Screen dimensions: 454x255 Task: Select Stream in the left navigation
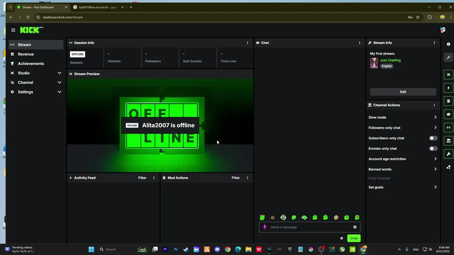tap(36, 45)
